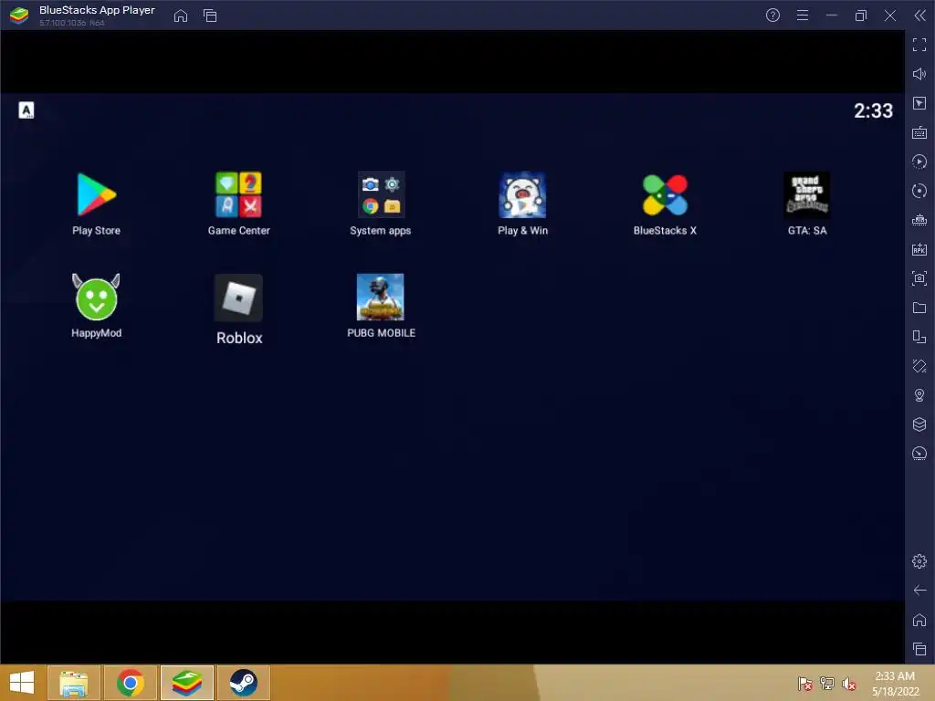
Task: Collapse the side toolbar with double chevron
Action: (x=919, y=16)
